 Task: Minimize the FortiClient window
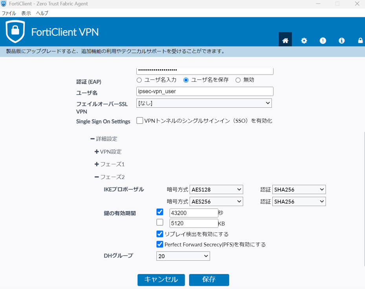click(x=318, y=4)
